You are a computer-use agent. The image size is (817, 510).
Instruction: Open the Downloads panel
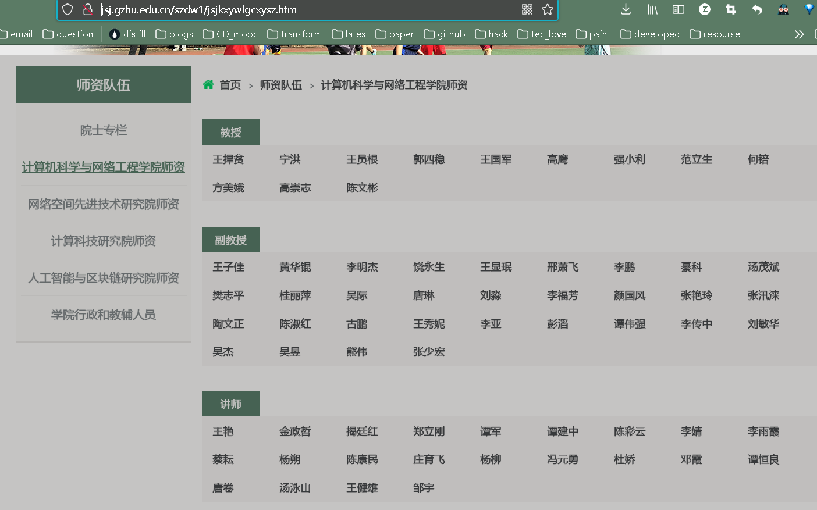pyautogui.click(x=626, y=9)
